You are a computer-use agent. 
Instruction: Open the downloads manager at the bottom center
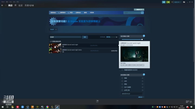(97, 101)
